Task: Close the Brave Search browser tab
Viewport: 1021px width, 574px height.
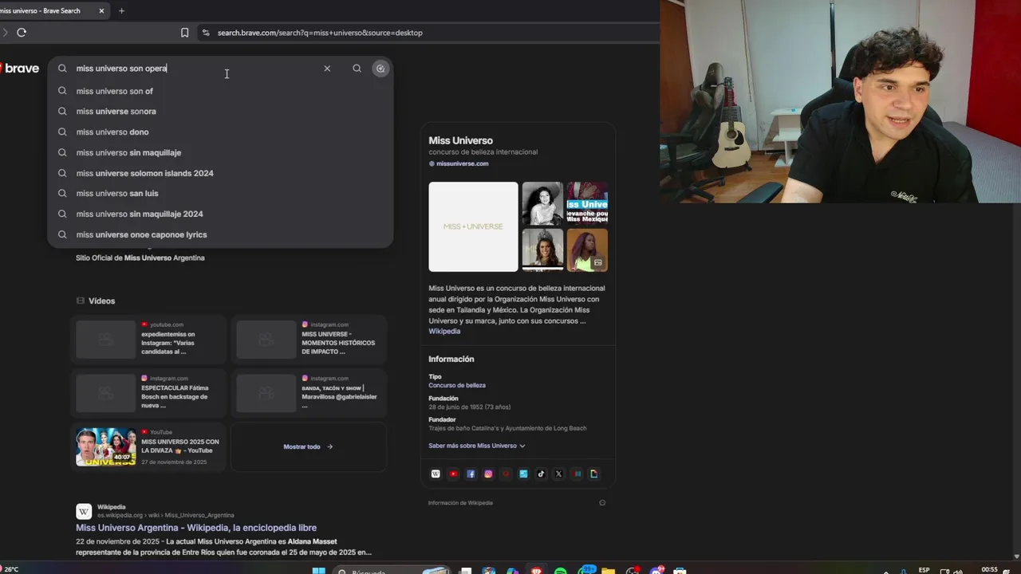Action: [101, 11]
